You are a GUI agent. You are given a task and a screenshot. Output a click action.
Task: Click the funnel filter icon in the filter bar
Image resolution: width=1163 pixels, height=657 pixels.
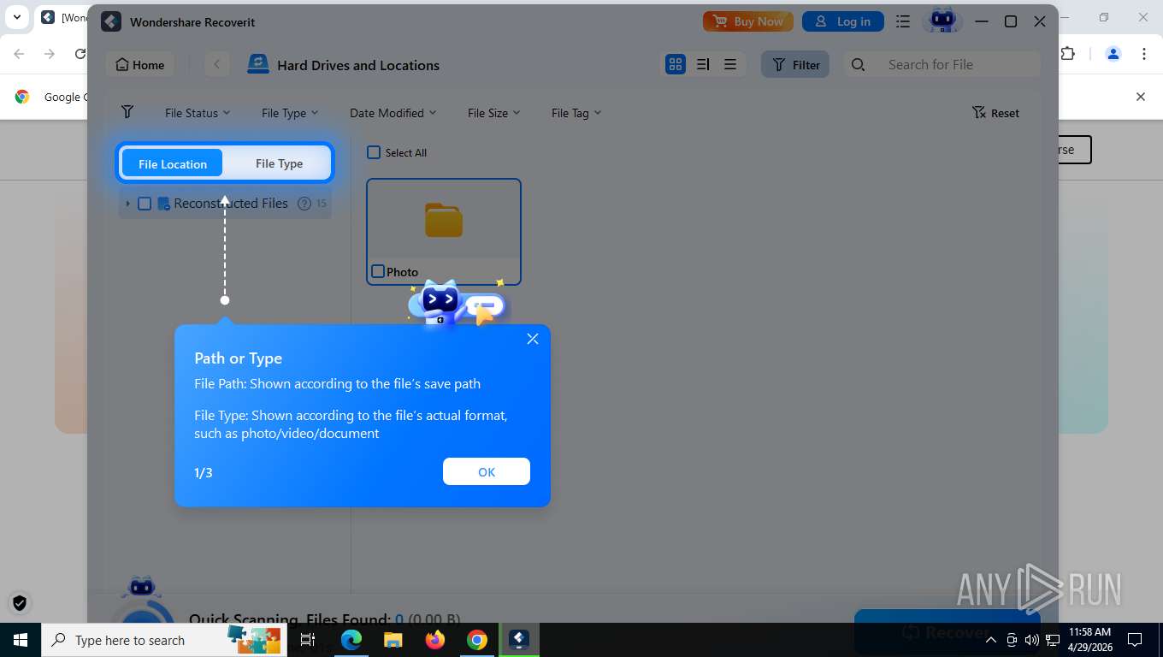127,112
